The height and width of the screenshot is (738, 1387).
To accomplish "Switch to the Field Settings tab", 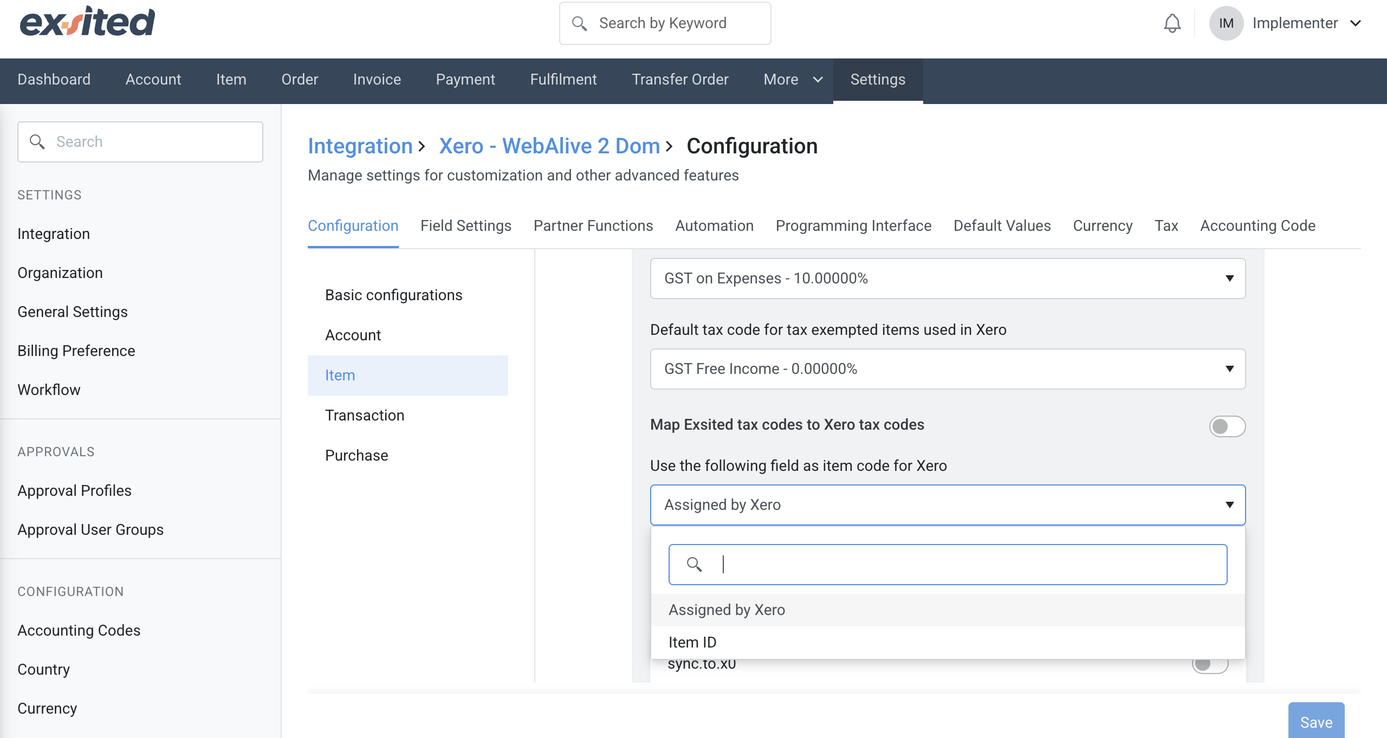I will pyautogui.click(x=466, y=226).
